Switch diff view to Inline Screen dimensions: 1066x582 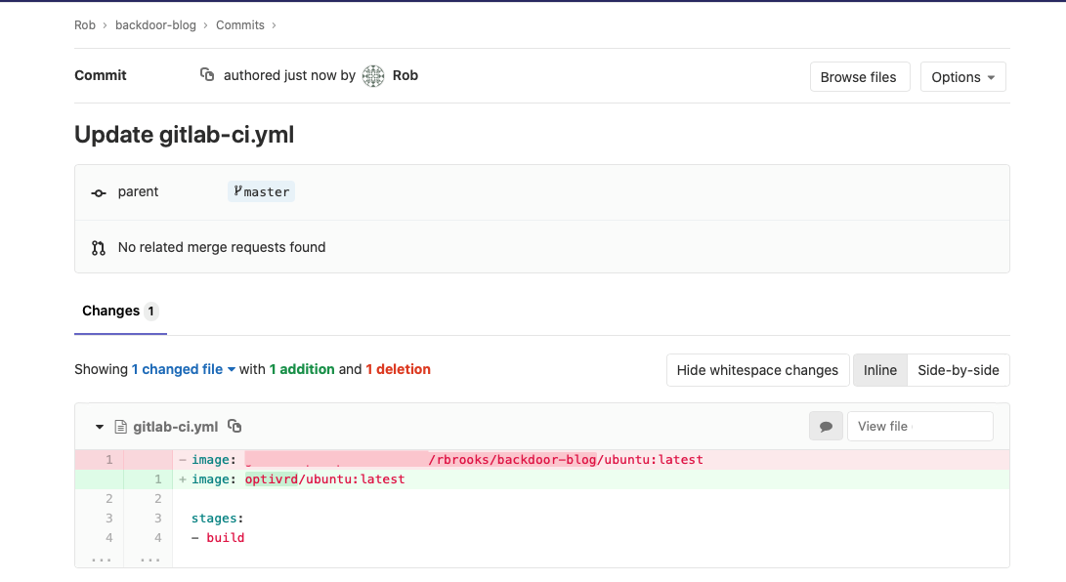[879, 370]
